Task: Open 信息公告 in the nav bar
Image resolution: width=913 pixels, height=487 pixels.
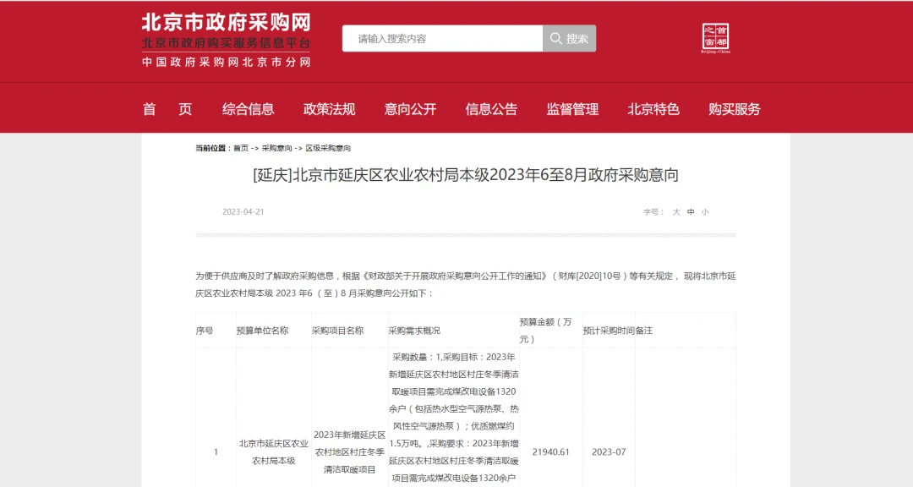Action: [491, 109]
